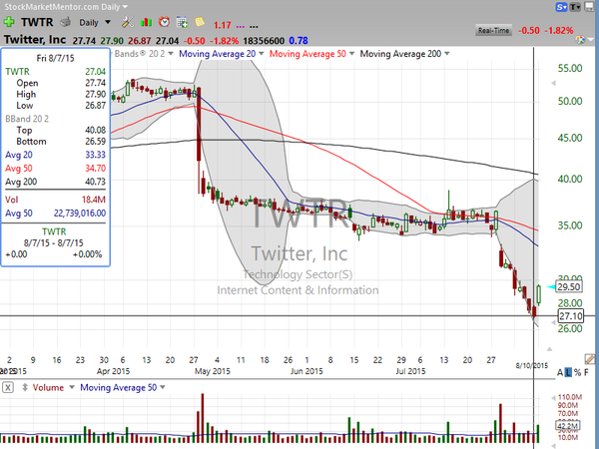Open Volume indicator dropdown arrow
Image resolution: width=599 pixels, height=449 pixels.
[71, 387]
